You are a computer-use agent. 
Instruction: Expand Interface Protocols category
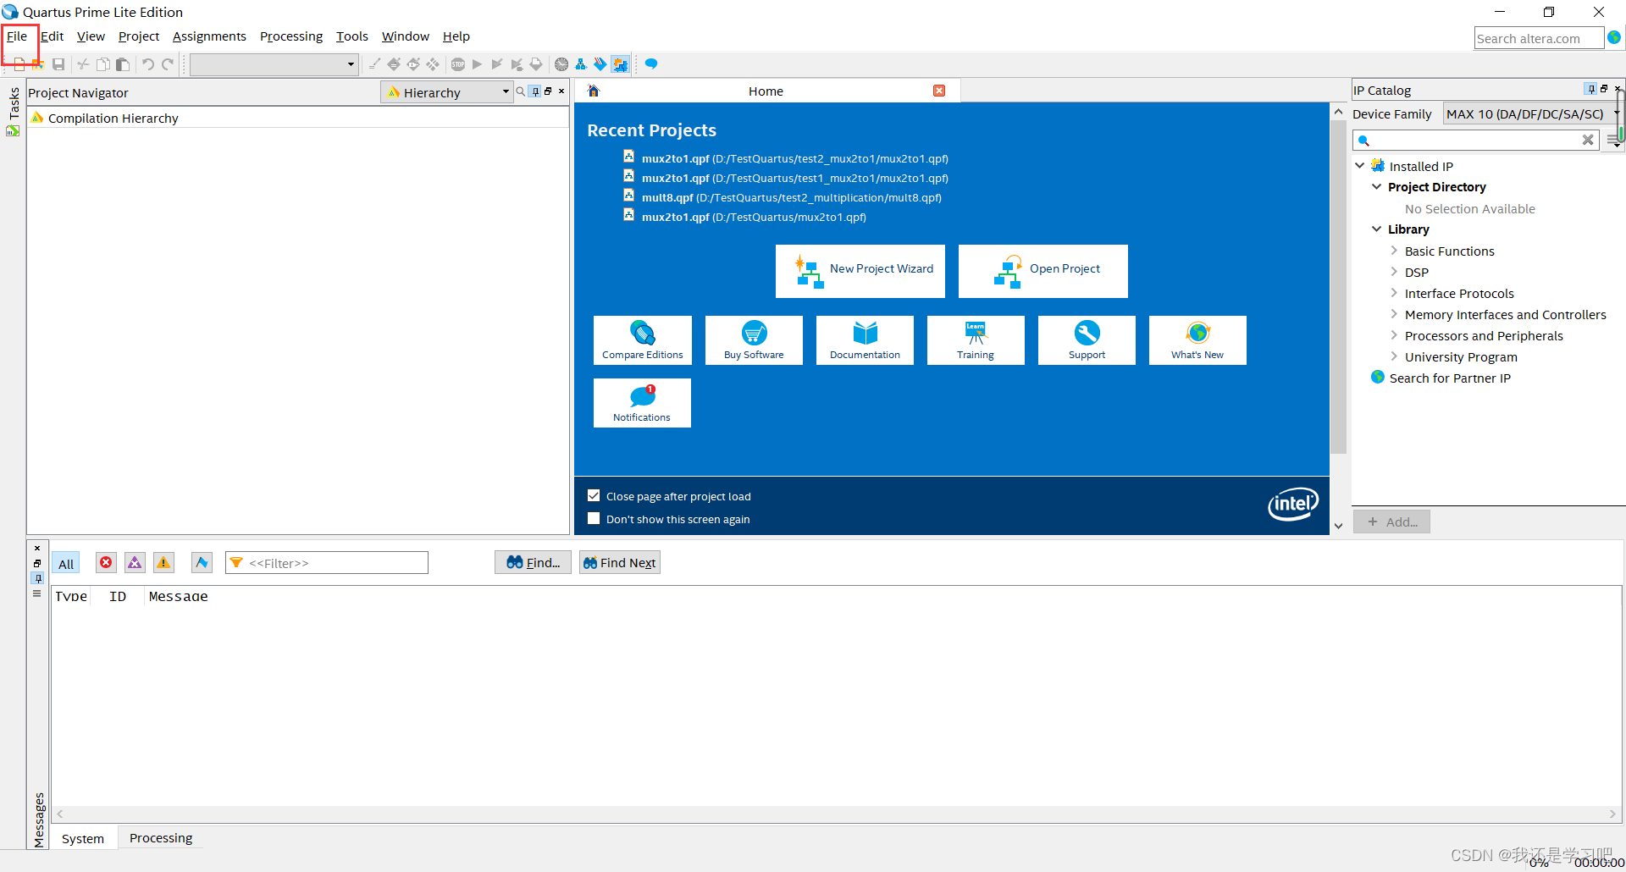pyautogui.click(x=1394, y=293)
